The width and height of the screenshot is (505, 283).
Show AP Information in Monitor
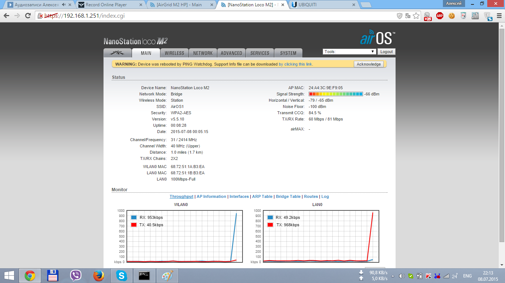click(211, 196)
